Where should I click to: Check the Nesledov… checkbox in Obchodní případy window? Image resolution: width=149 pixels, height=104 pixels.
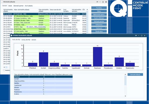(x=4, y=70)
